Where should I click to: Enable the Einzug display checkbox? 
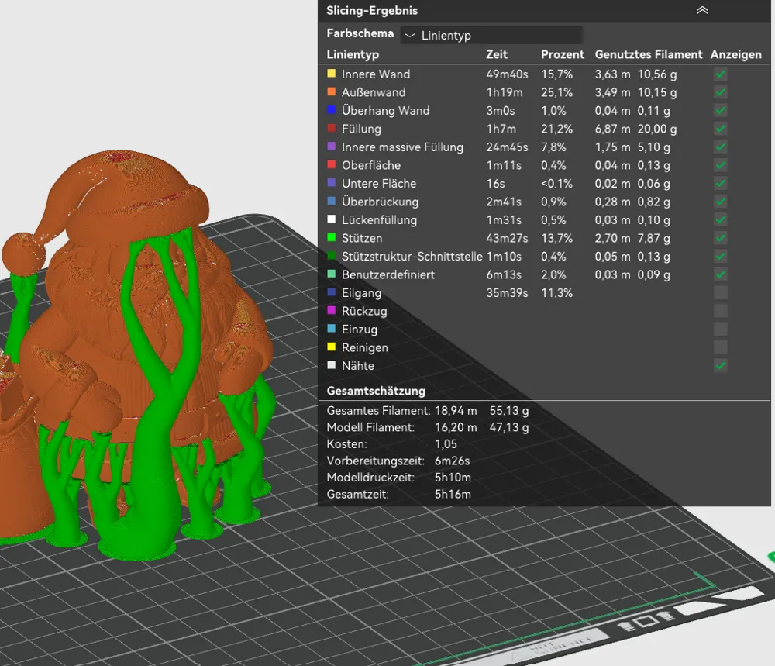coord(721,330)
